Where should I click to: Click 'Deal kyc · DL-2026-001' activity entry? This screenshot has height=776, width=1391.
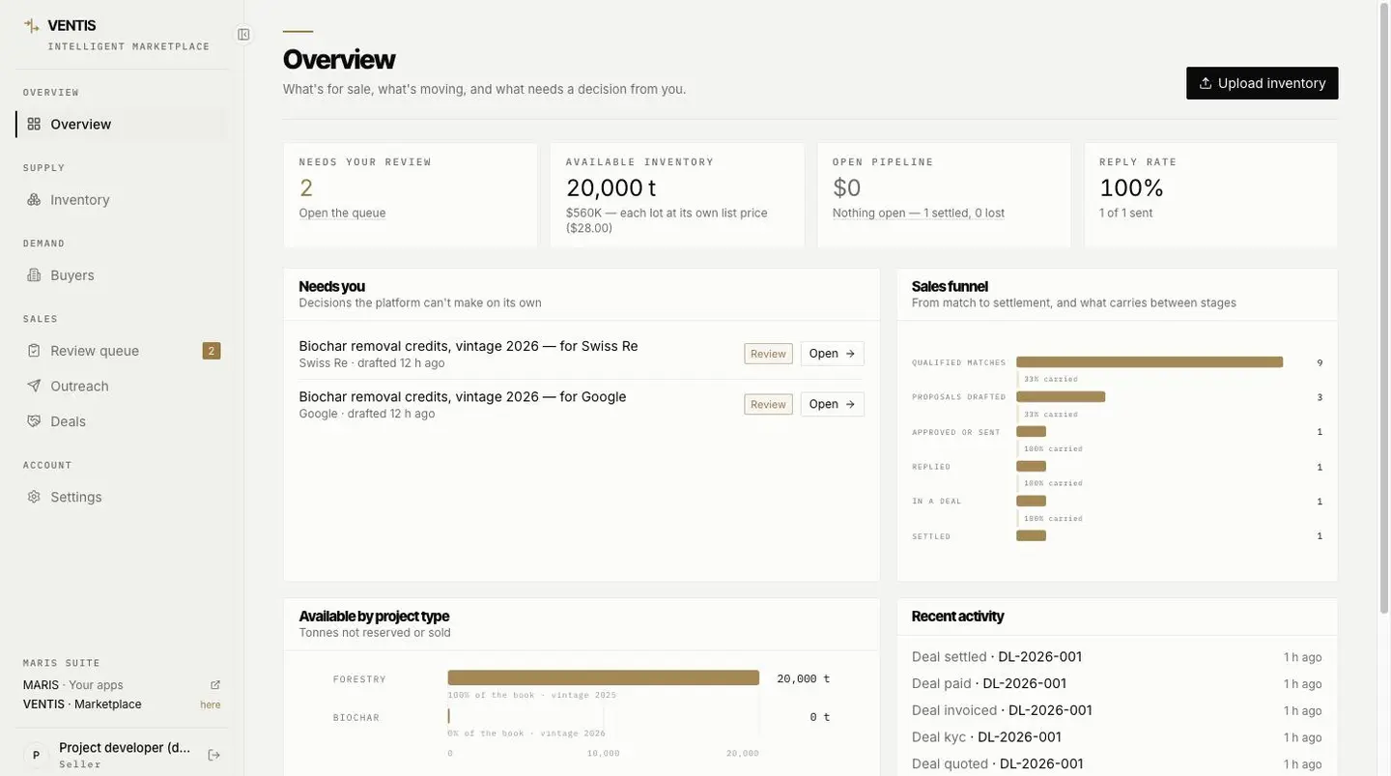pyautogui.click(x=1117, y=737)
